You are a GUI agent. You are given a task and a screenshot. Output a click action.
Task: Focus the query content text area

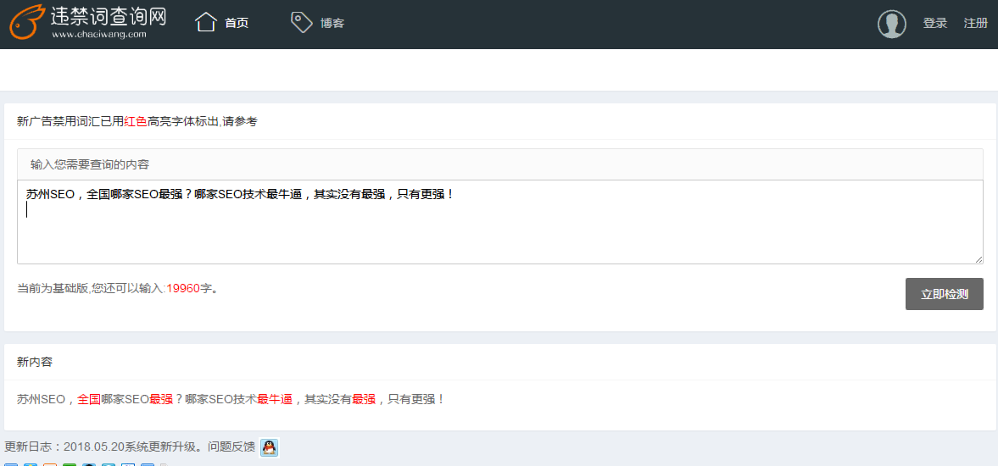pos(499,229)
